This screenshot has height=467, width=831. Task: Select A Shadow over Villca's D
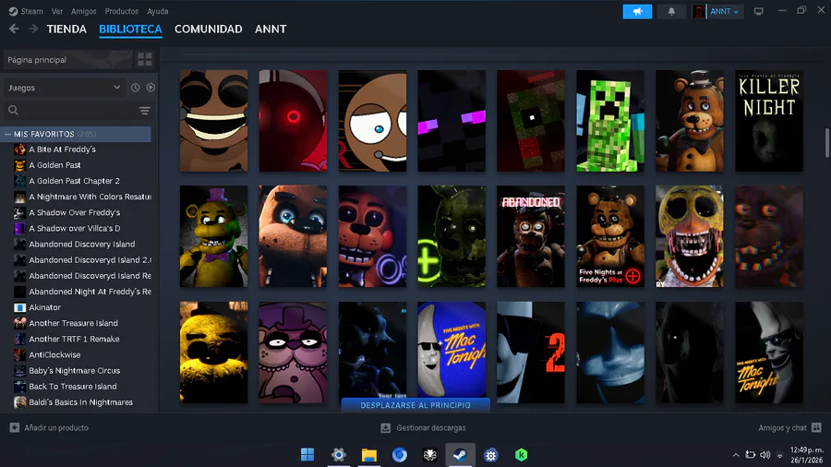pos(74,228)
